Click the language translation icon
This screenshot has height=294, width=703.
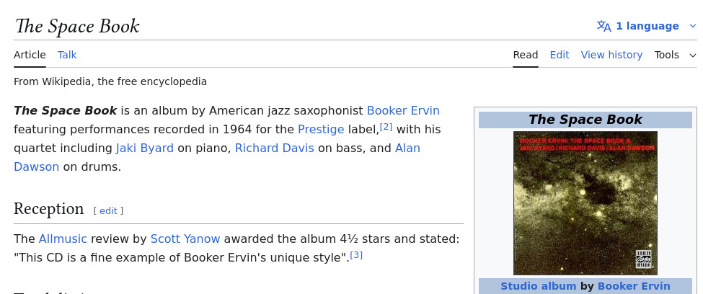pyautogui.click(x=603, y=26)
